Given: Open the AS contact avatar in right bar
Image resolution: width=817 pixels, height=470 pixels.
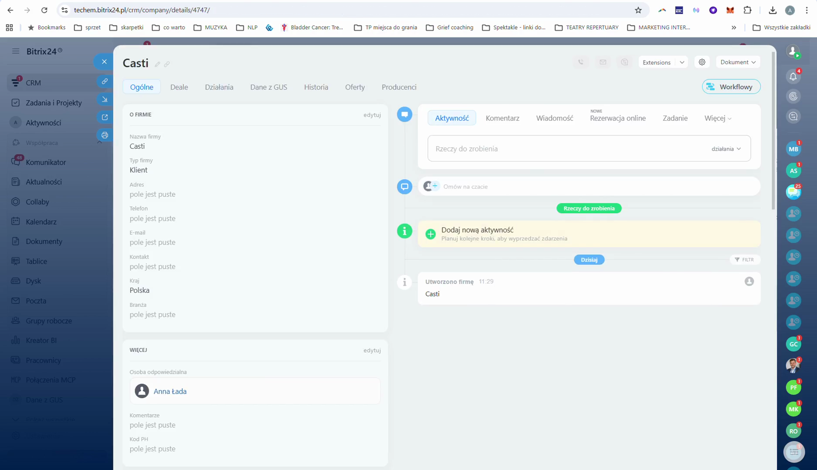Looking at the screenshot, I should tap(793, 171).
